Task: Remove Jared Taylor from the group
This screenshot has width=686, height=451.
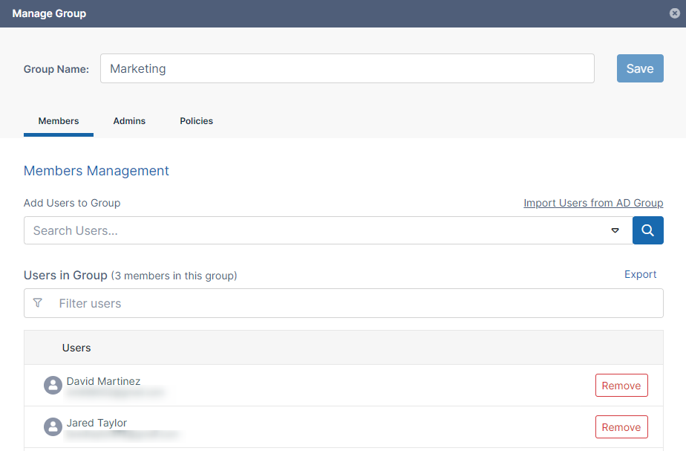Action: coord(621,427)
